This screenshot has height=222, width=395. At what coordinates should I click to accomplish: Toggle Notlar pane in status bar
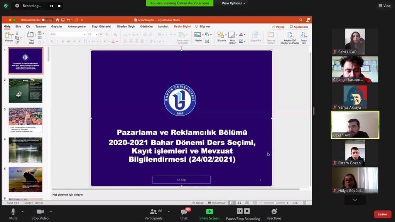point(198,203)
